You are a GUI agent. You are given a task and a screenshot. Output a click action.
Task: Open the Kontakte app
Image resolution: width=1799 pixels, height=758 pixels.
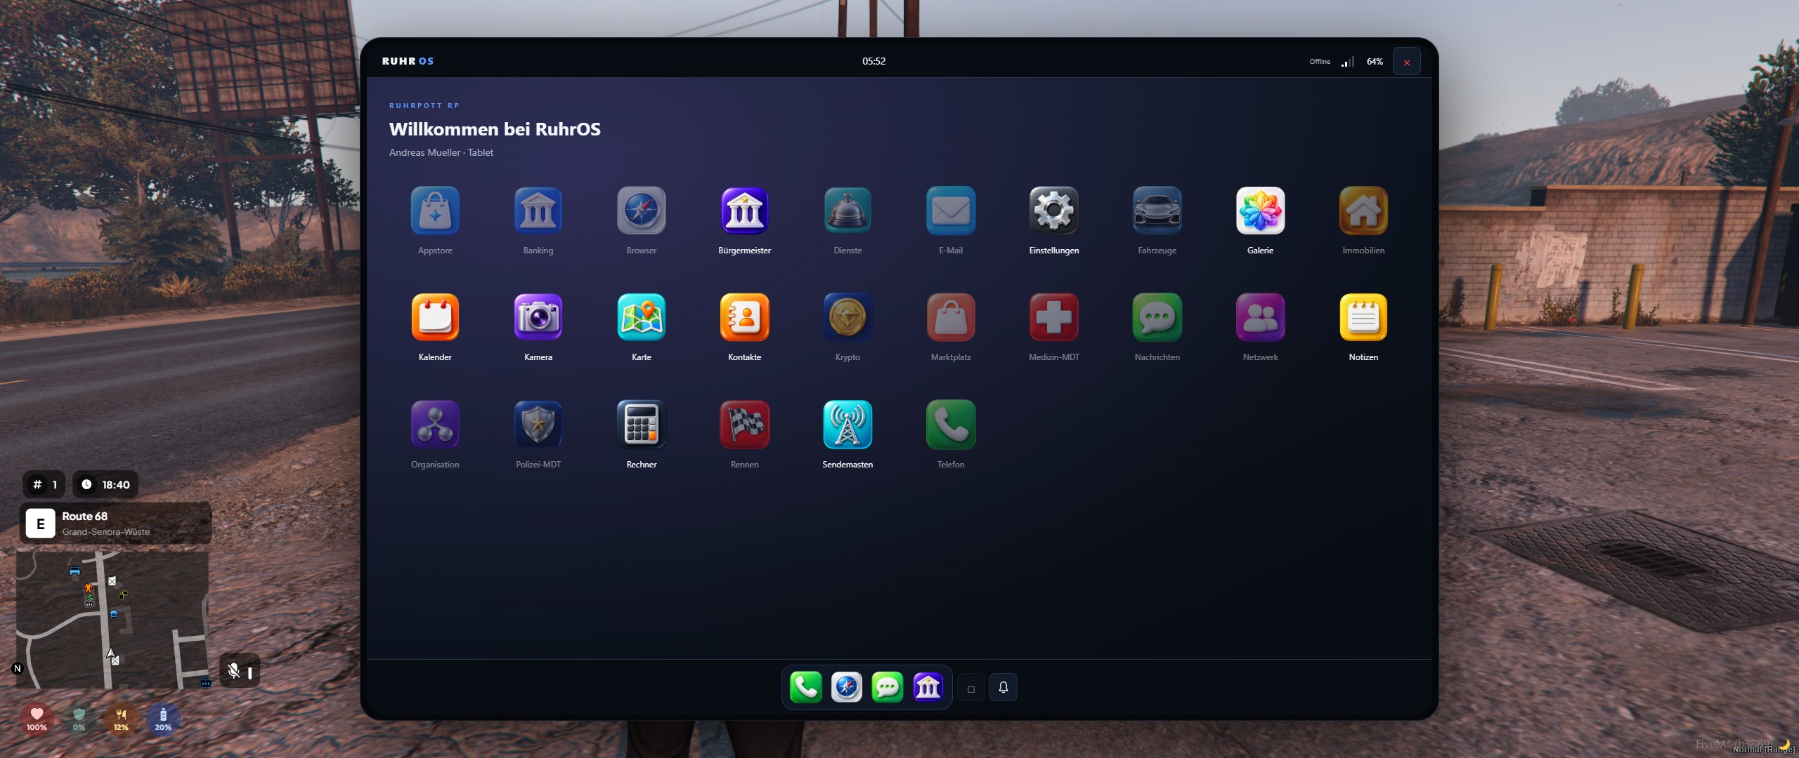[x=745, y=317]
